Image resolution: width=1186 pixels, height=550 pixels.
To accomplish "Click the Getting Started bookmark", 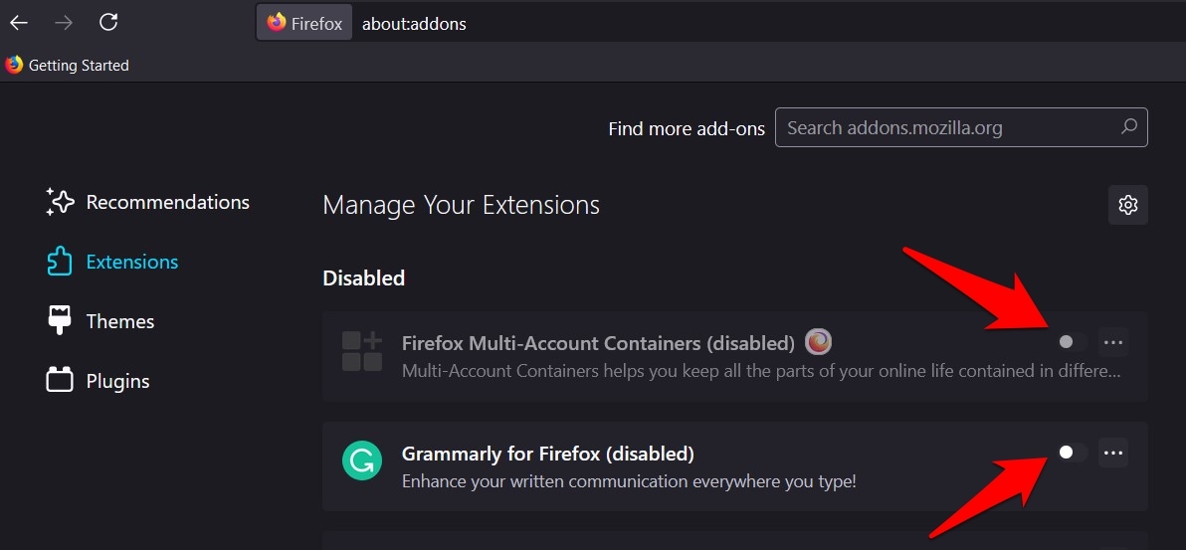I will click(x=68, y=66).
